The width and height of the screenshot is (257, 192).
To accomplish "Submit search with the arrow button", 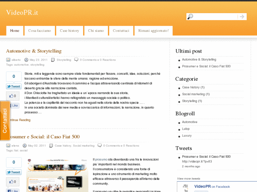I will point(242,17).
